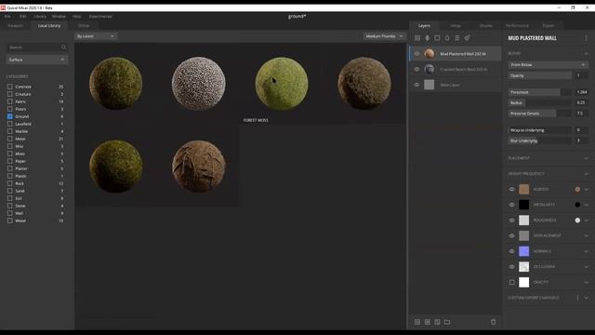Collapse the Blend section
This screenshot has width=595, height=335.
[x=586, y=54]
